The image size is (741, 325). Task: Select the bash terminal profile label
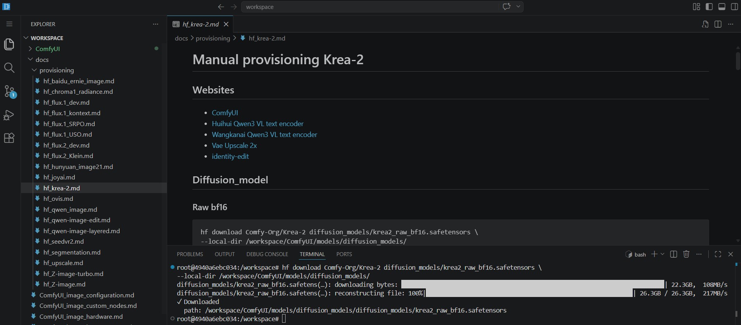click(x=636, y=254)
